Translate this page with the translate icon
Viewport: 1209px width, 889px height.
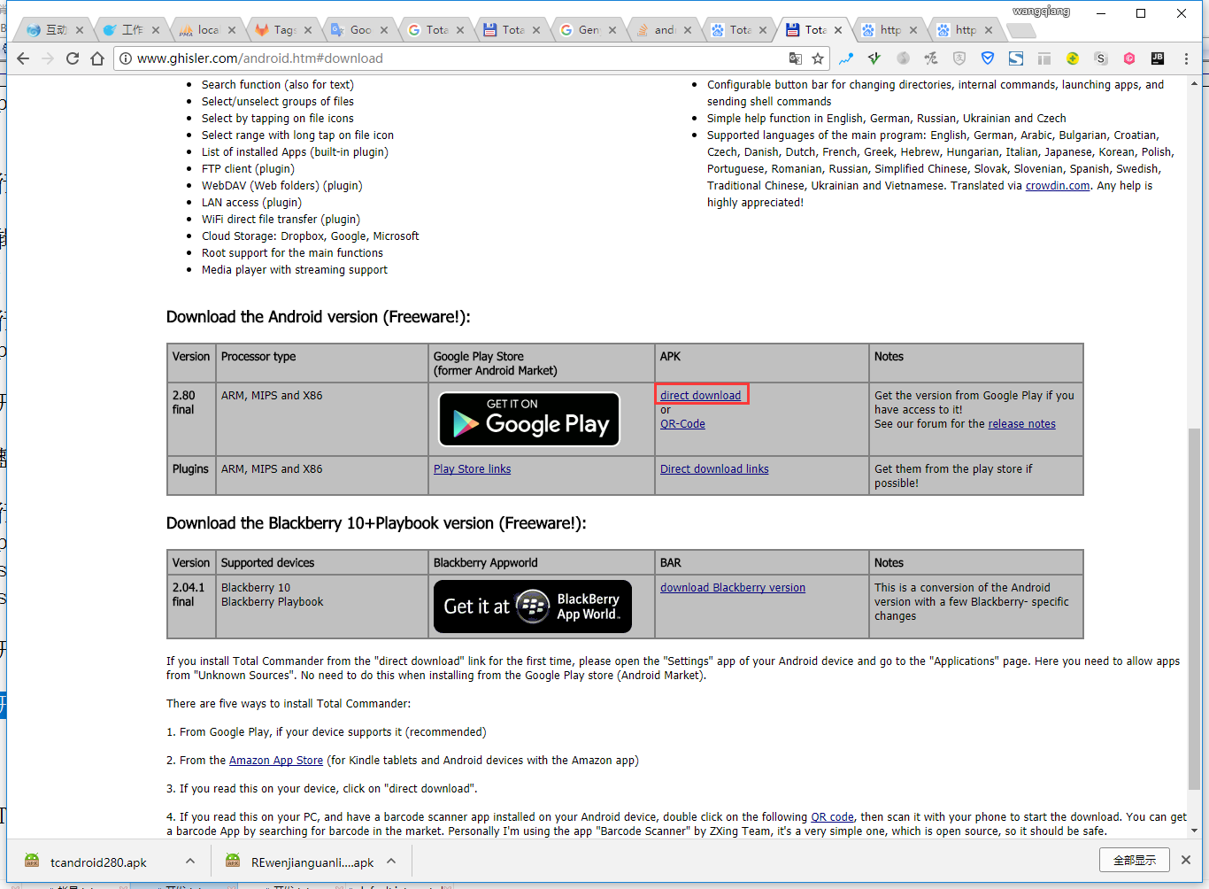click(796, 58)
